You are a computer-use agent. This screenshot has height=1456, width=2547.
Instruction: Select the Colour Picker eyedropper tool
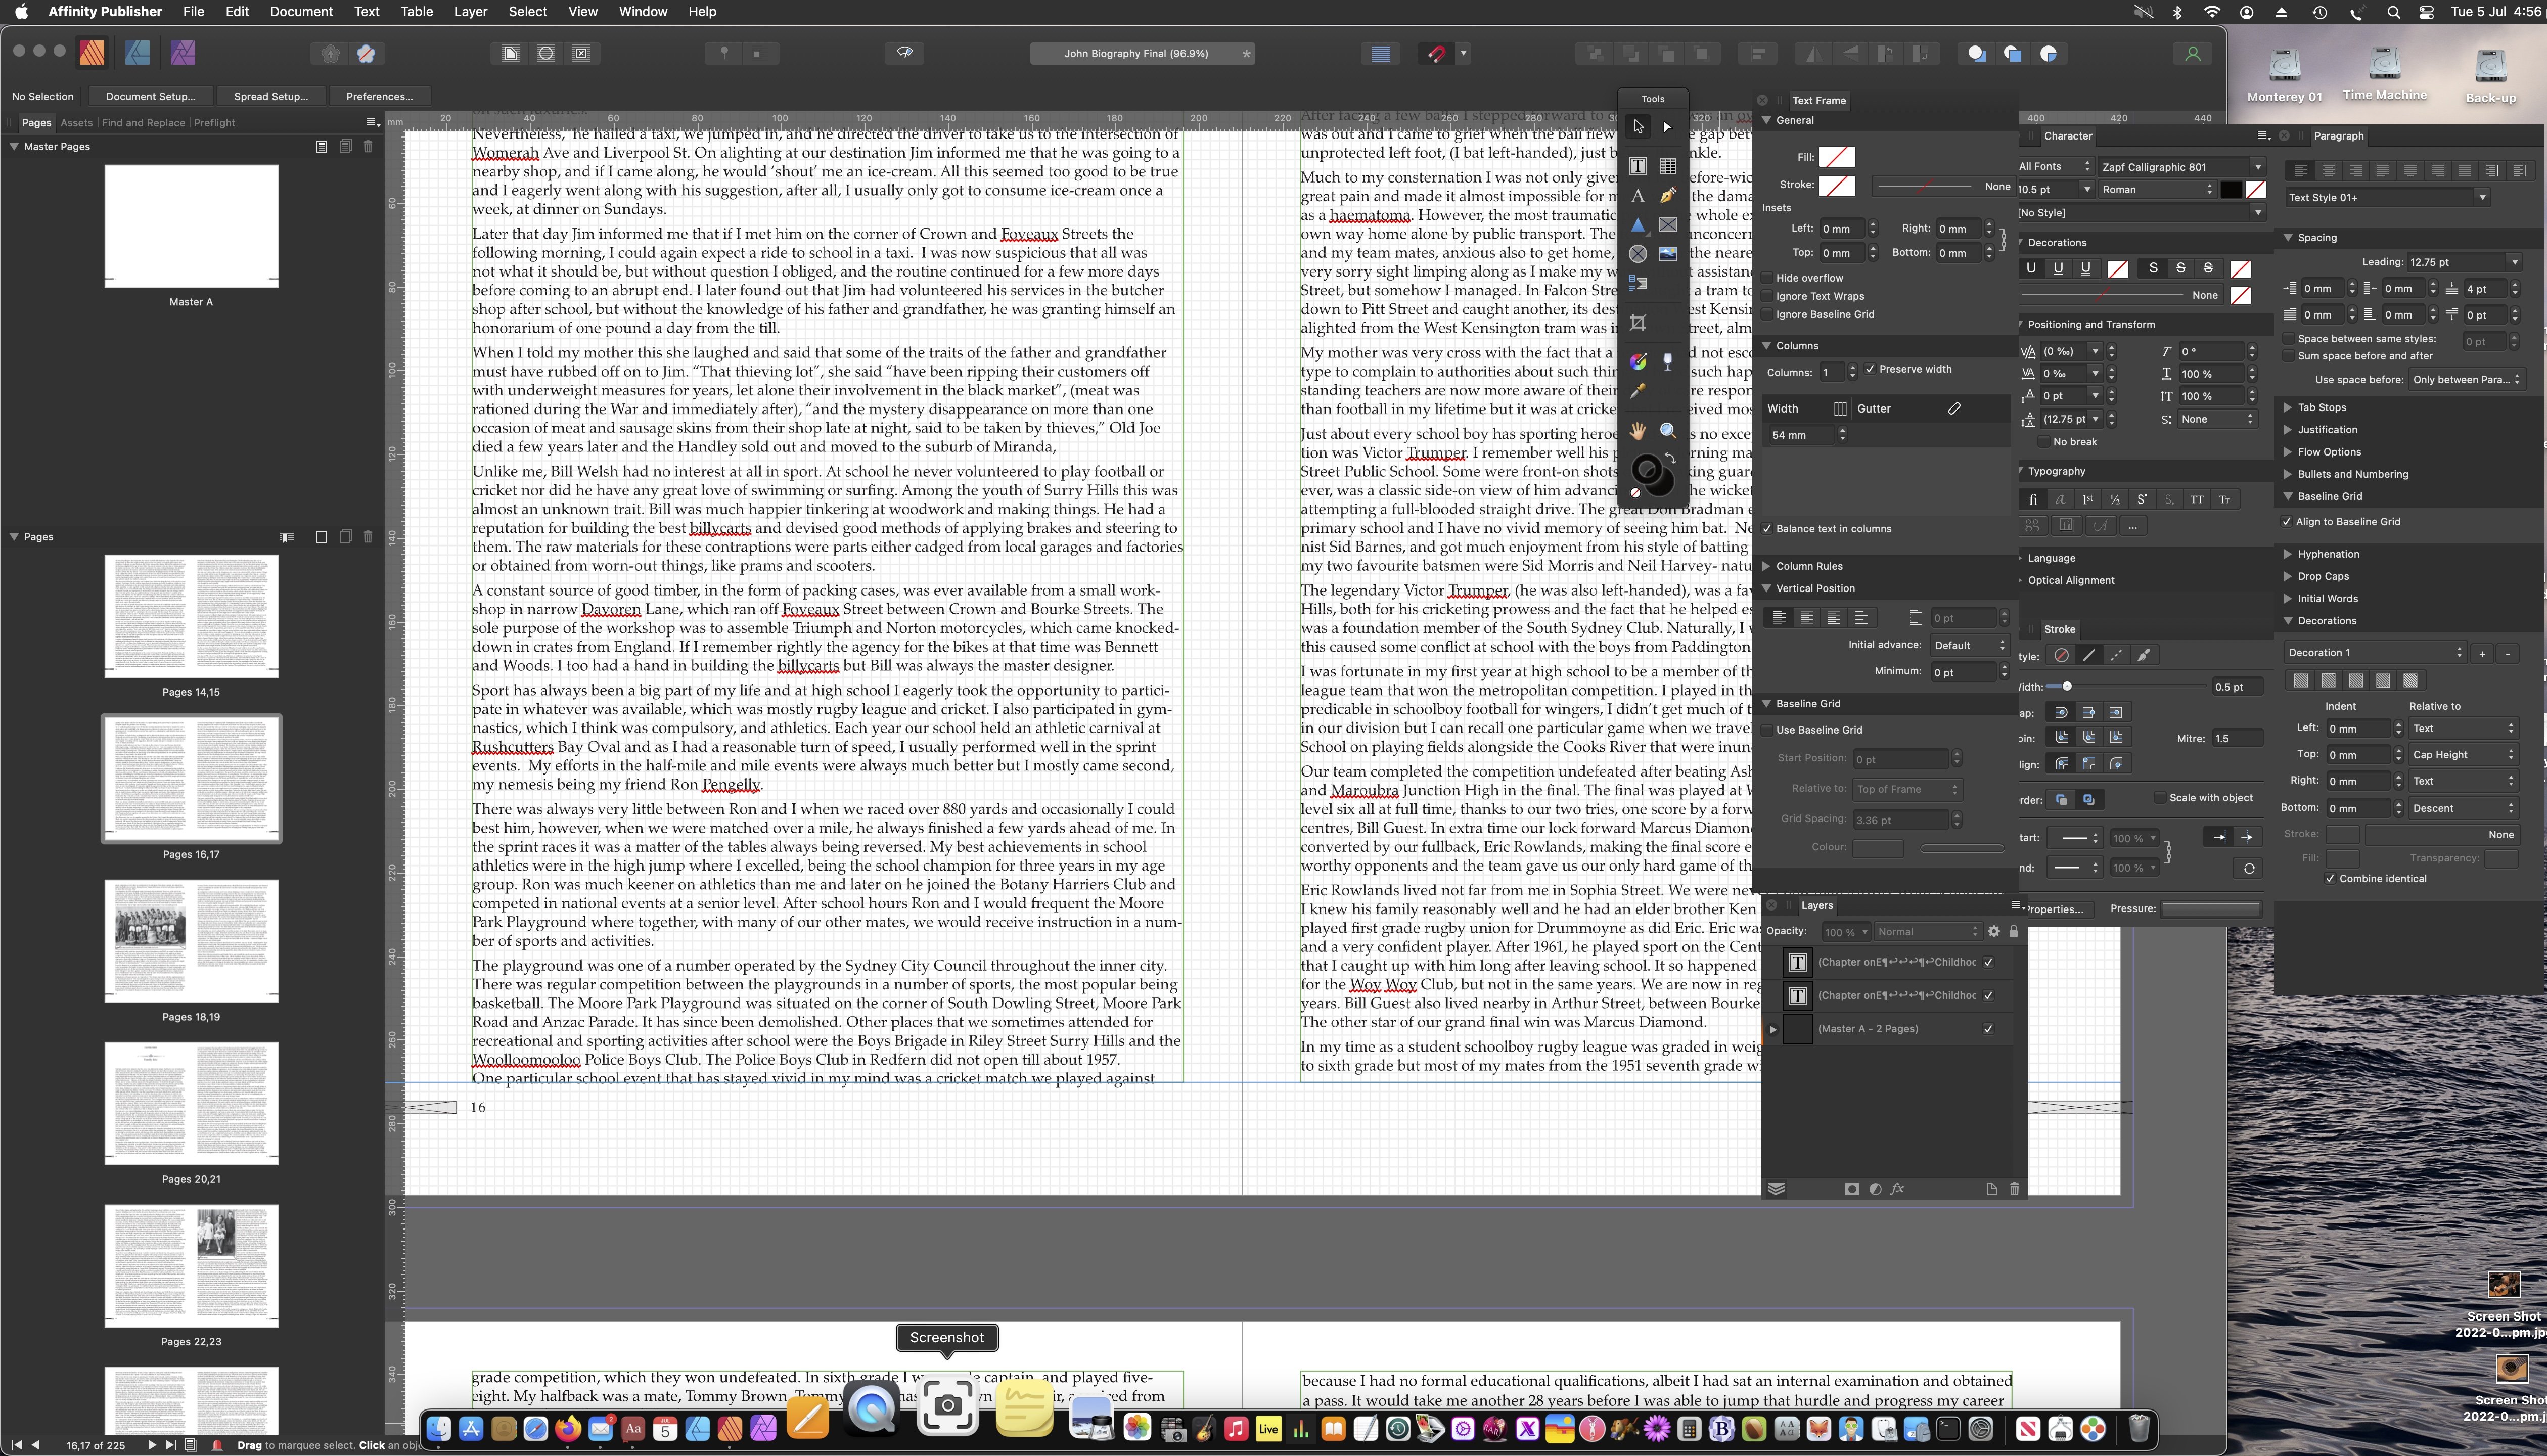pyautogui.click(x=1637, y=391)
